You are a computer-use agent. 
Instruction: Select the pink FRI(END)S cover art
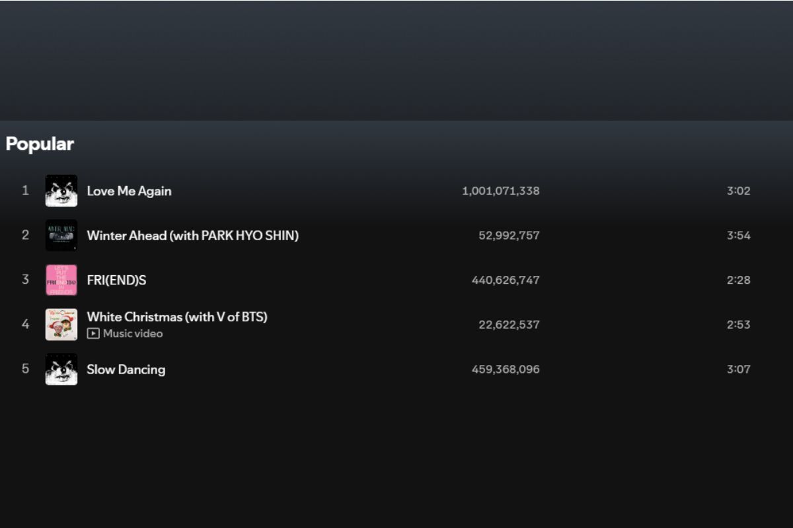coord(61,280)
